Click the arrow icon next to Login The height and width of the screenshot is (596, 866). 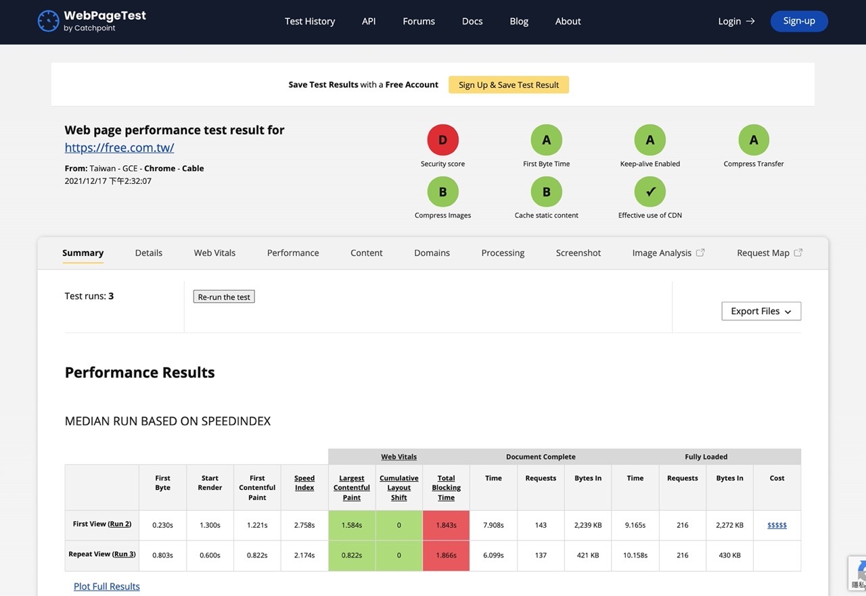[750, 21]
